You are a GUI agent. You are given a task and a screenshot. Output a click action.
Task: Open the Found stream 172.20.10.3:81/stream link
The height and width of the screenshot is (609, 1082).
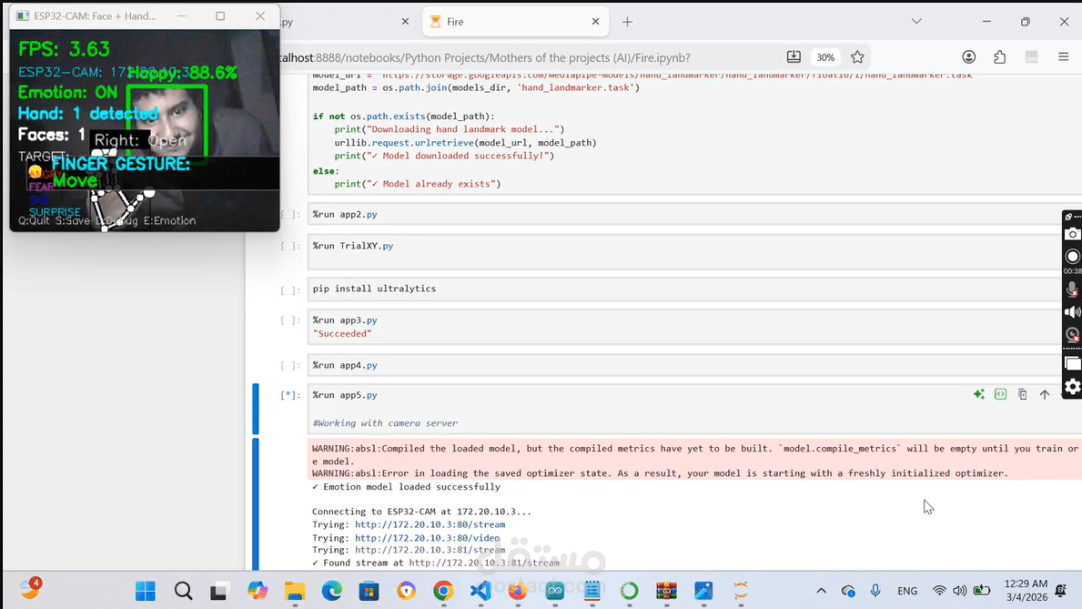[x=484, y=563]
